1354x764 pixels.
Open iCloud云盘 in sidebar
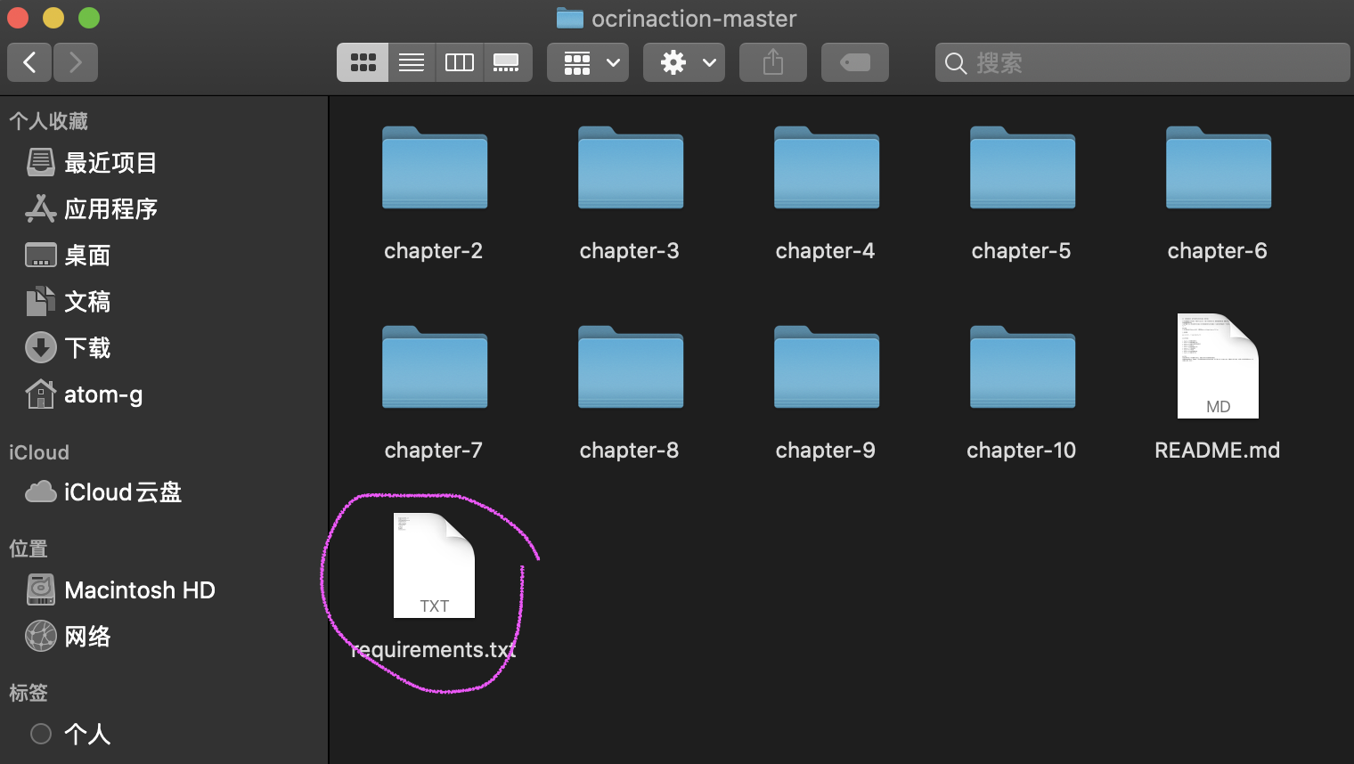pyautogui.click(x=103, y=492)
